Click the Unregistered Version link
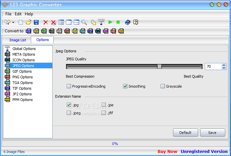231x156 pixels. click(204, 151)
